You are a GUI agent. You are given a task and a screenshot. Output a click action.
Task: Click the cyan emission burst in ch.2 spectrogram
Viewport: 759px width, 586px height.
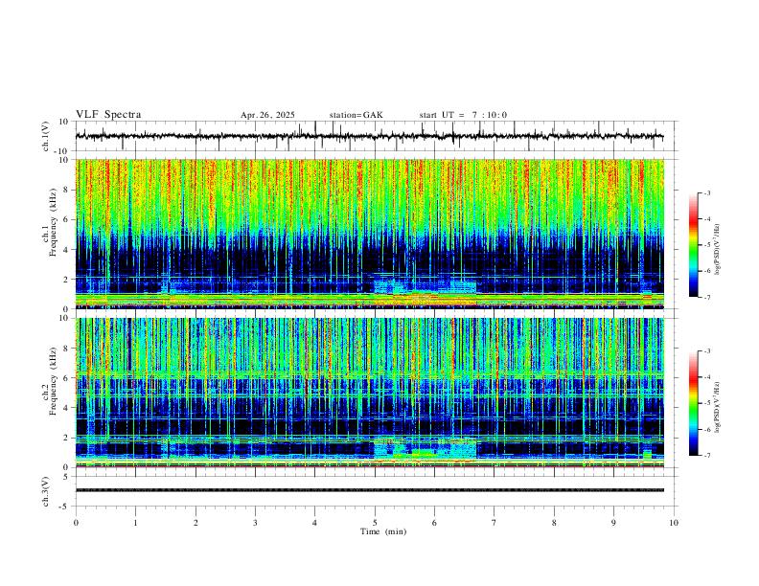pos(425,449)
